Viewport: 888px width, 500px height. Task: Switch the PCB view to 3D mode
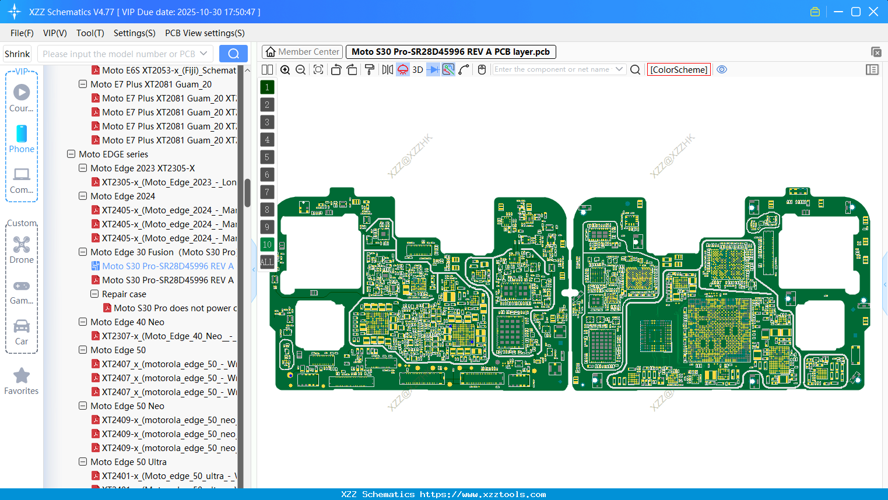(417, 69)
